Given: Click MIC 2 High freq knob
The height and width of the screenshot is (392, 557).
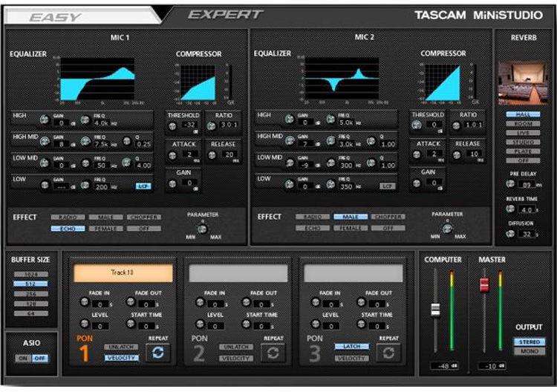Looking at the screenshot, I should [x=330, y=120].
